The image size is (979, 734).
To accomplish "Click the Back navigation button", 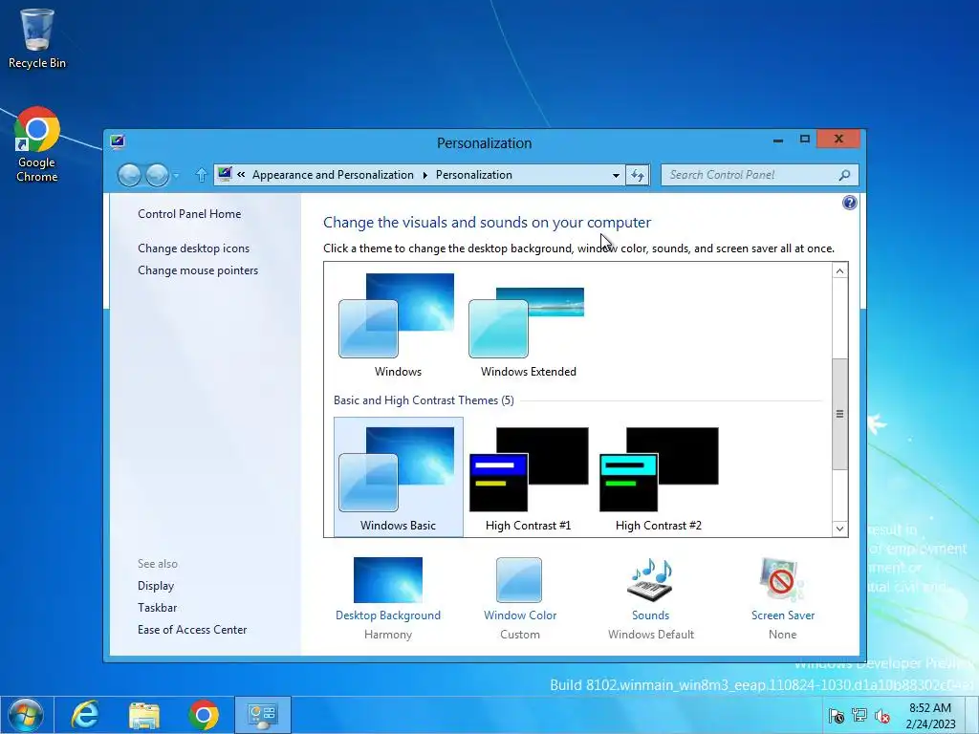I will click(x=129, y=176).
